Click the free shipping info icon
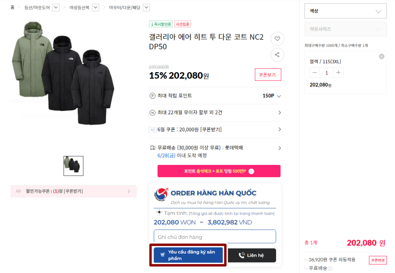 (x=330, y=268)
